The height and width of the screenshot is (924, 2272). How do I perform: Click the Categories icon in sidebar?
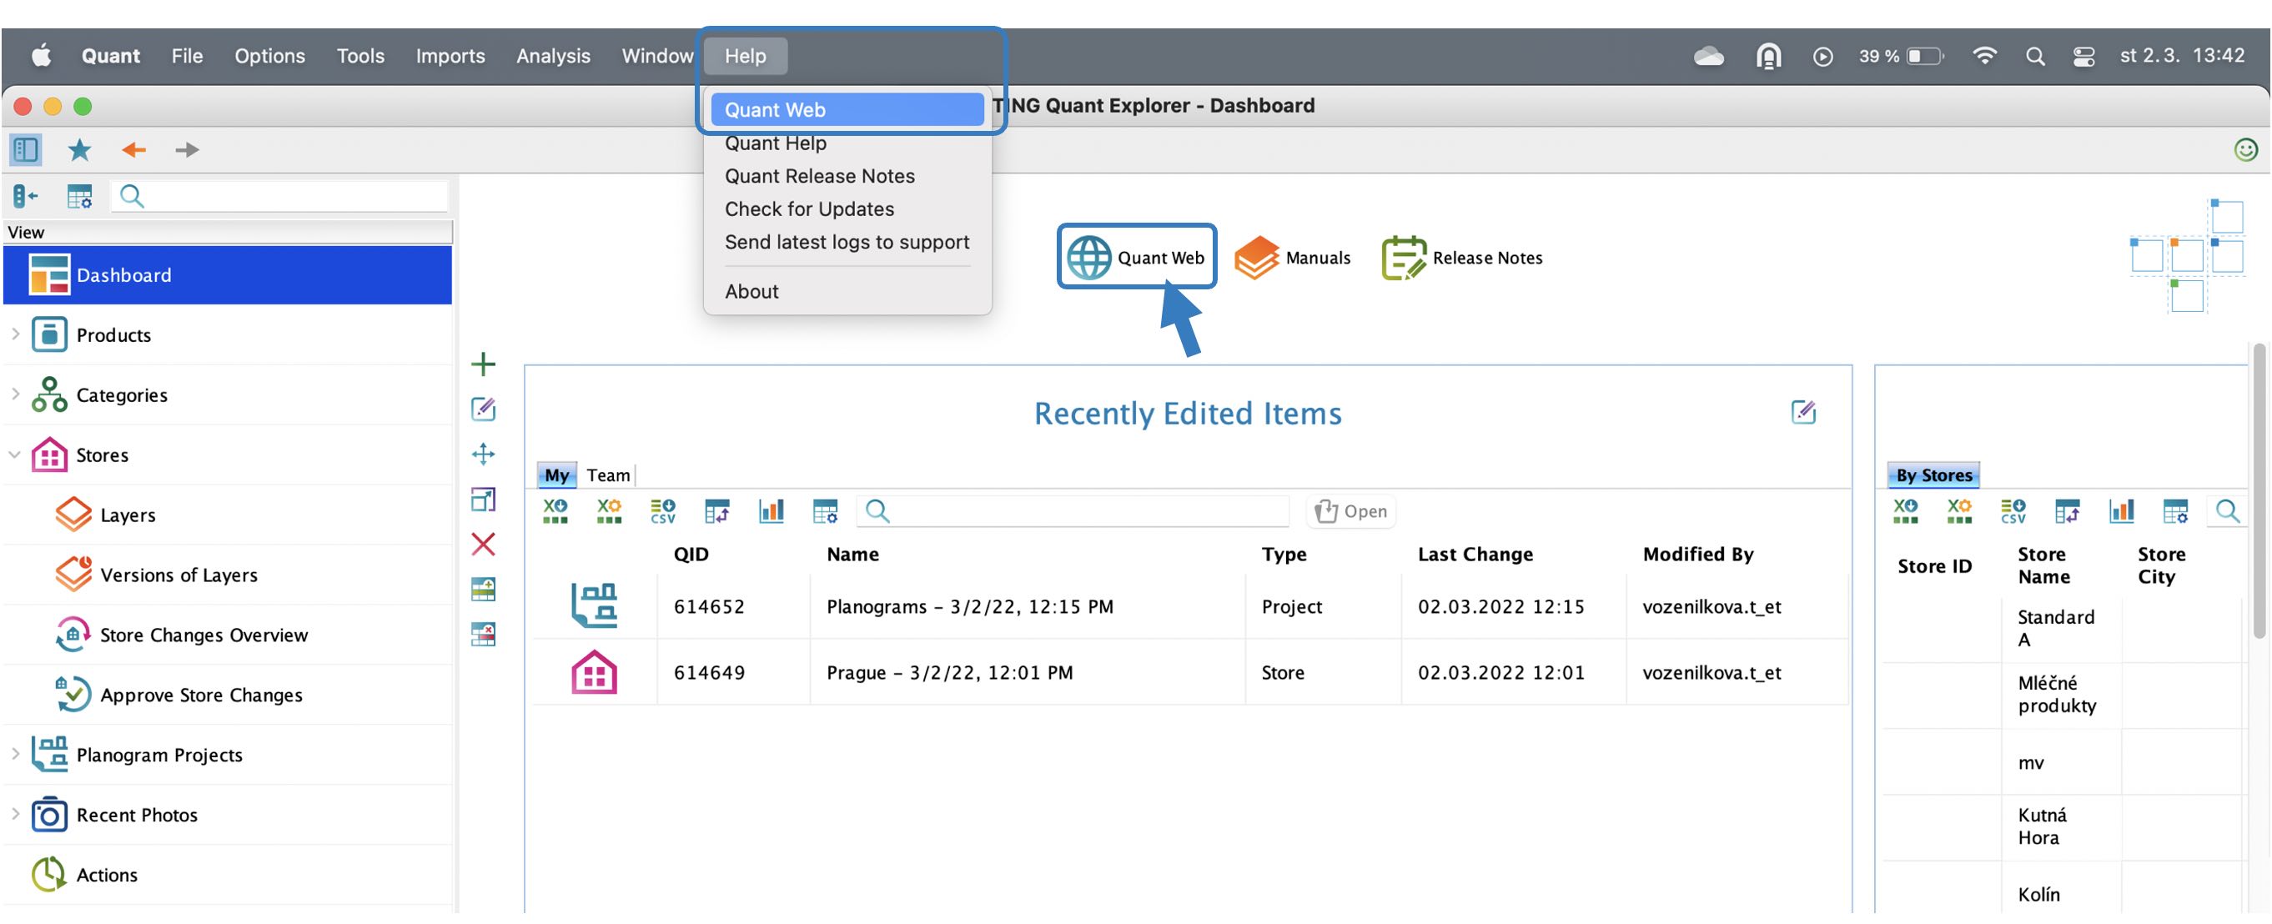[48, 395]
